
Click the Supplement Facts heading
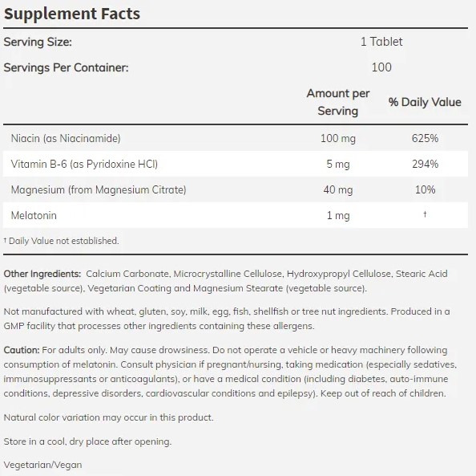click(72, 14)
